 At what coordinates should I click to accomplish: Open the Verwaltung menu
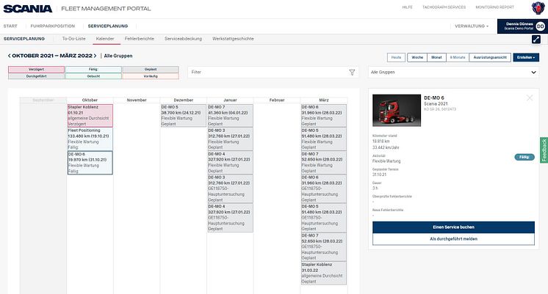click(472, 26)
